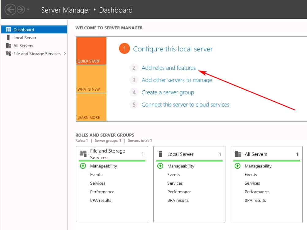Screen dimensions: 307x230
Task: Click the breadcrumb arrow after Server Manager
Action: click(x=94, y=10)
